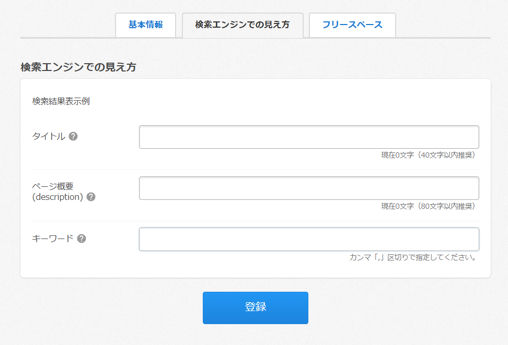The width and height of the screenshot is (508, 345).
Task: Open the フリースペース tab
Action: 352,25
